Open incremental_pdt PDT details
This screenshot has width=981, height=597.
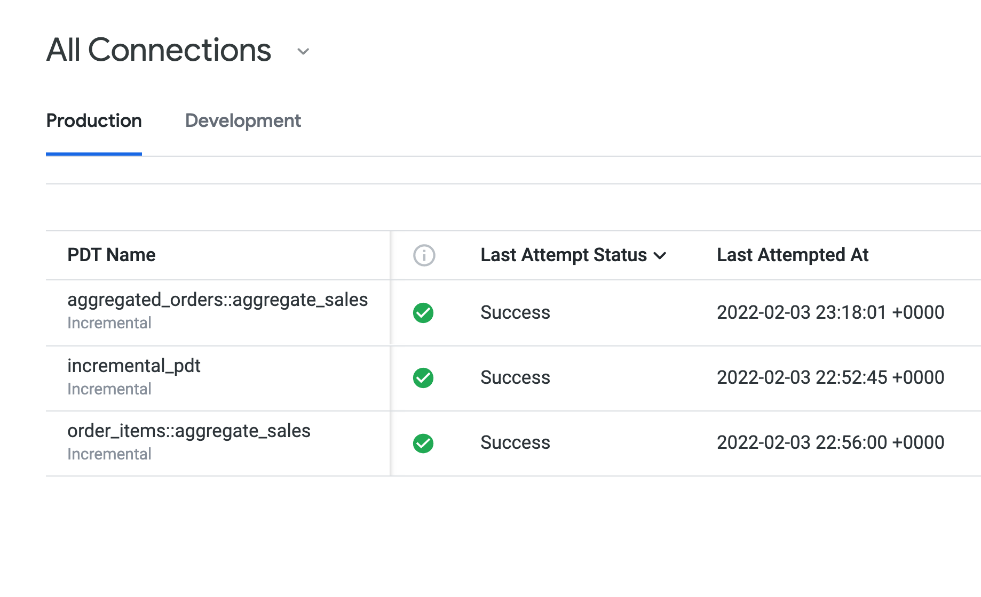pyautogui.click(x=133, y=366)
